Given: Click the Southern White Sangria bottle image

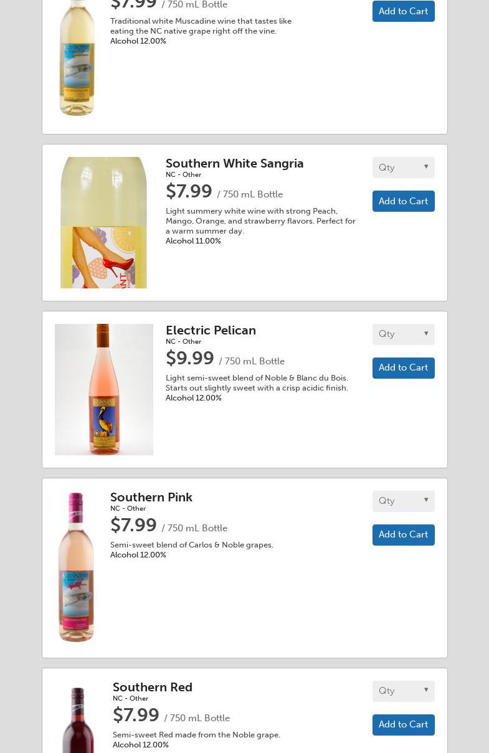Looking at the screenshot, I should [103, 222].
